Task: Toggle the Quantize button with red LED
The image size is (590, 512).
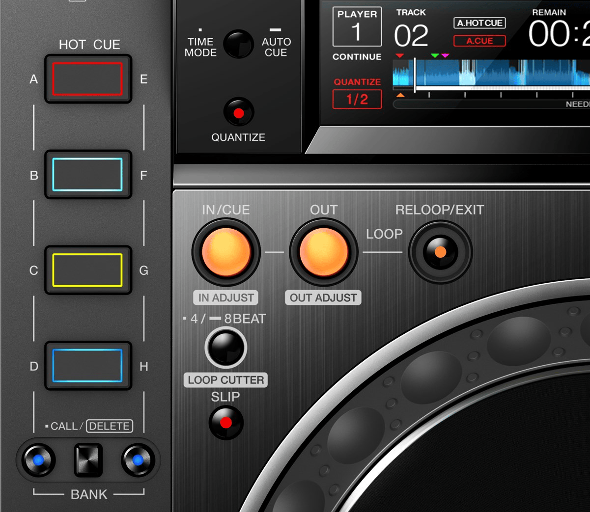Action: pos(239,112)
